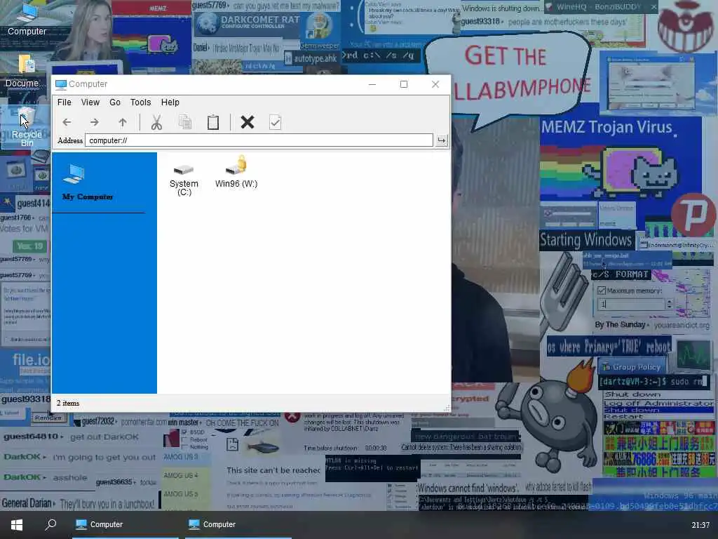Open the File menu
This screenshot has width=718, height=539.
pyautogui.click(x=64, y=102)
